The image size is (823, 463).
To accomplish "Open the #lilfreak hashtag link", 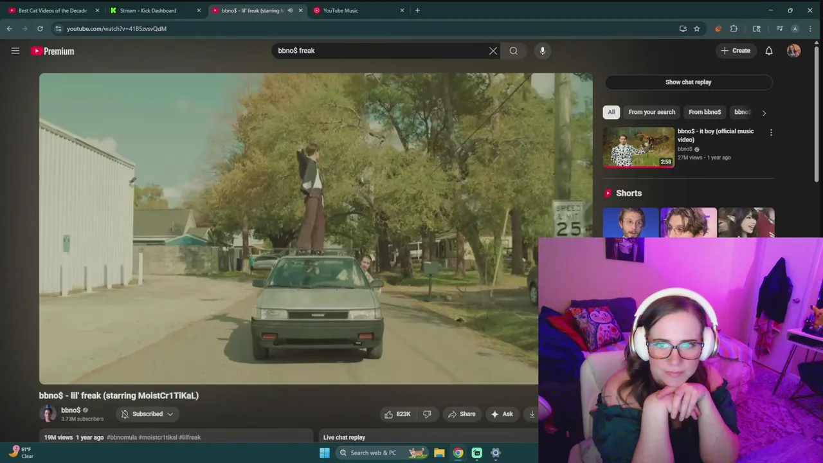I will 190,437.
